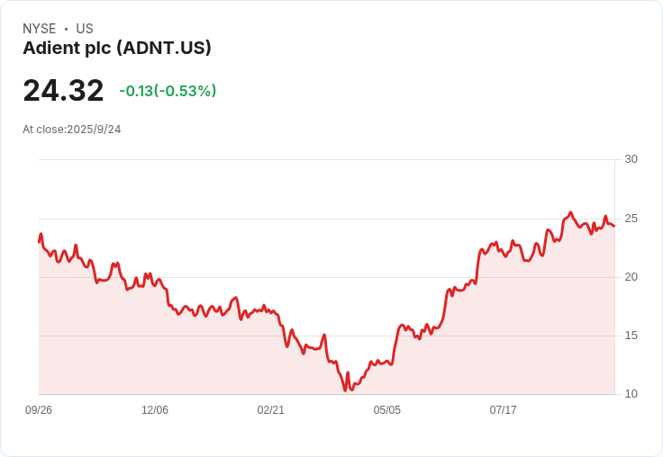Click the US market label
Screen dimensions: 663x457
(85, 29)
